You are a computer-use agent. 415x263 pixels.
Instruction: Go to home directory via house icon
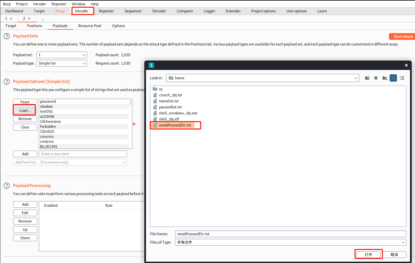[x=376, y=78]
